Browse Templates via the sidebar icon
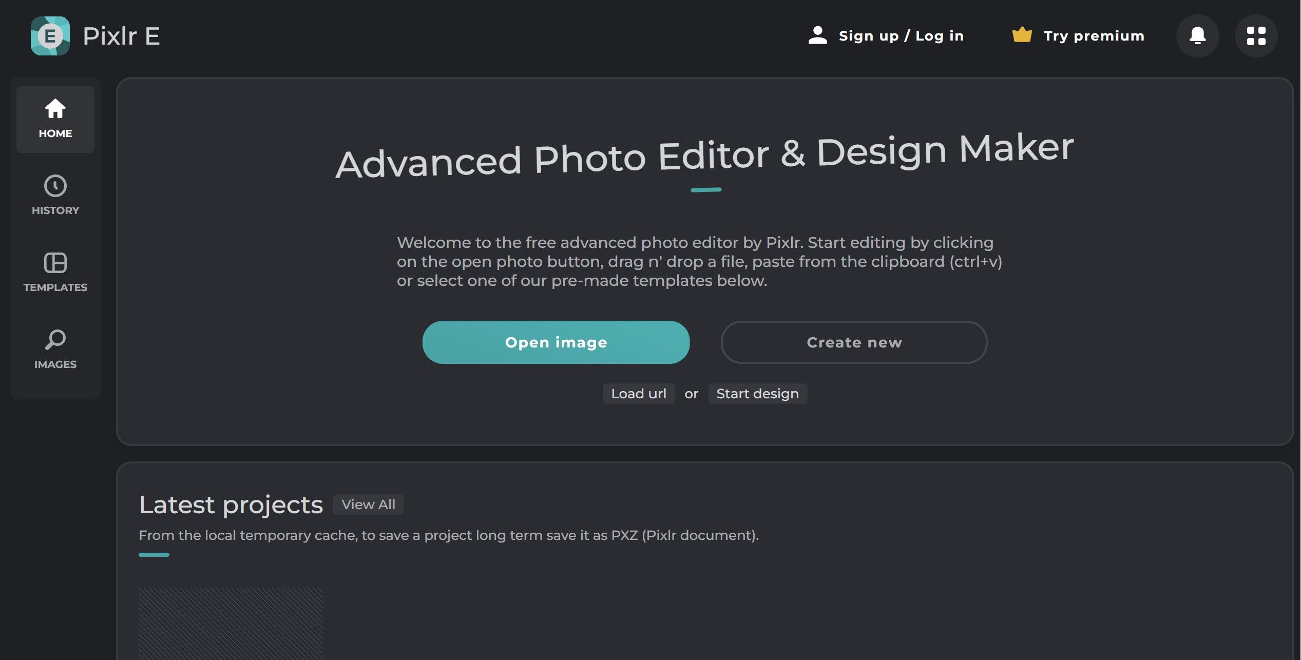Viewport: 1301px width, 660px height. 55,272
